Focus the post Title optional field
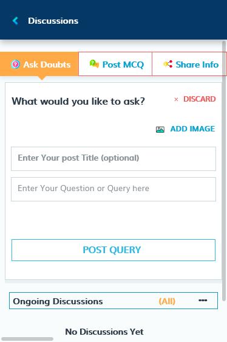The height and width of the screenshot is (342, 227). click(113, 159)
